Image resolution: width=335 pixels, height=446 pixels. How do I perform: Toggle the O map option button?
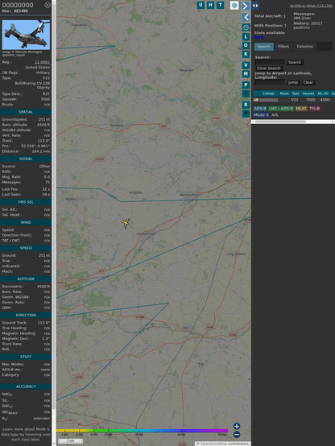click(246, 46)
